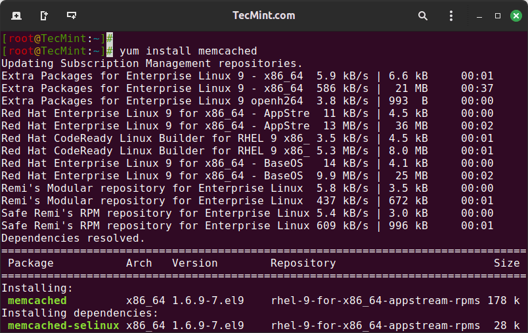Maximize the TecMint.com terminal window

[x=497, y=16]
